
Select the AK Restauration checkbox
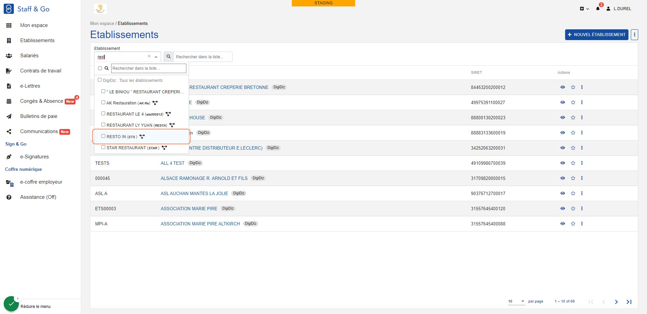[x=103, y=102]
